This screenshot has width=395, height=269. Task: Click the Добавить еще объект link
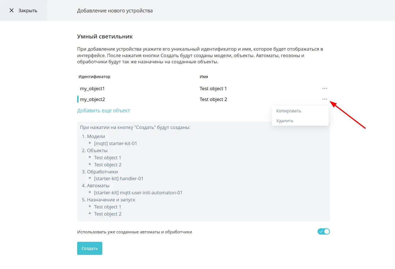point(103,111)
